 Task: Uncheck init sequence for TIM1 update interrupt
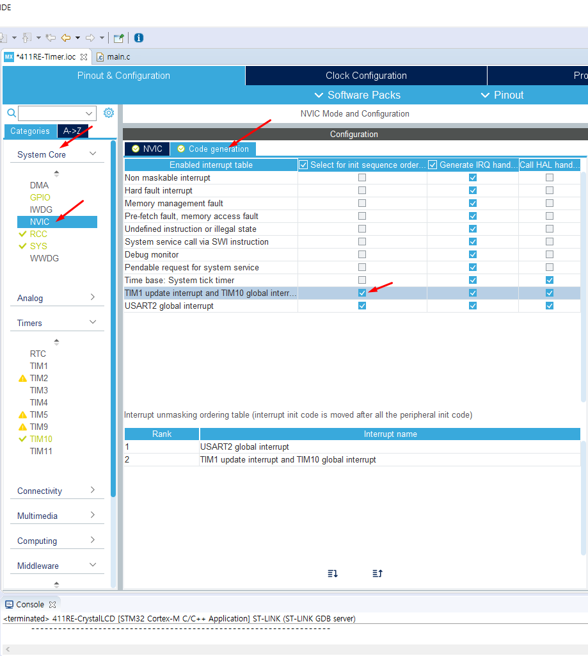362,293
